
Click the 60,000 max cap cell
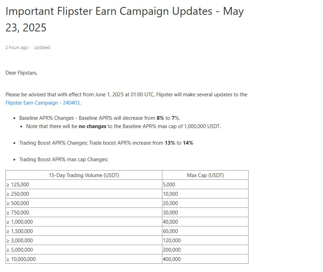click(205, 231)
